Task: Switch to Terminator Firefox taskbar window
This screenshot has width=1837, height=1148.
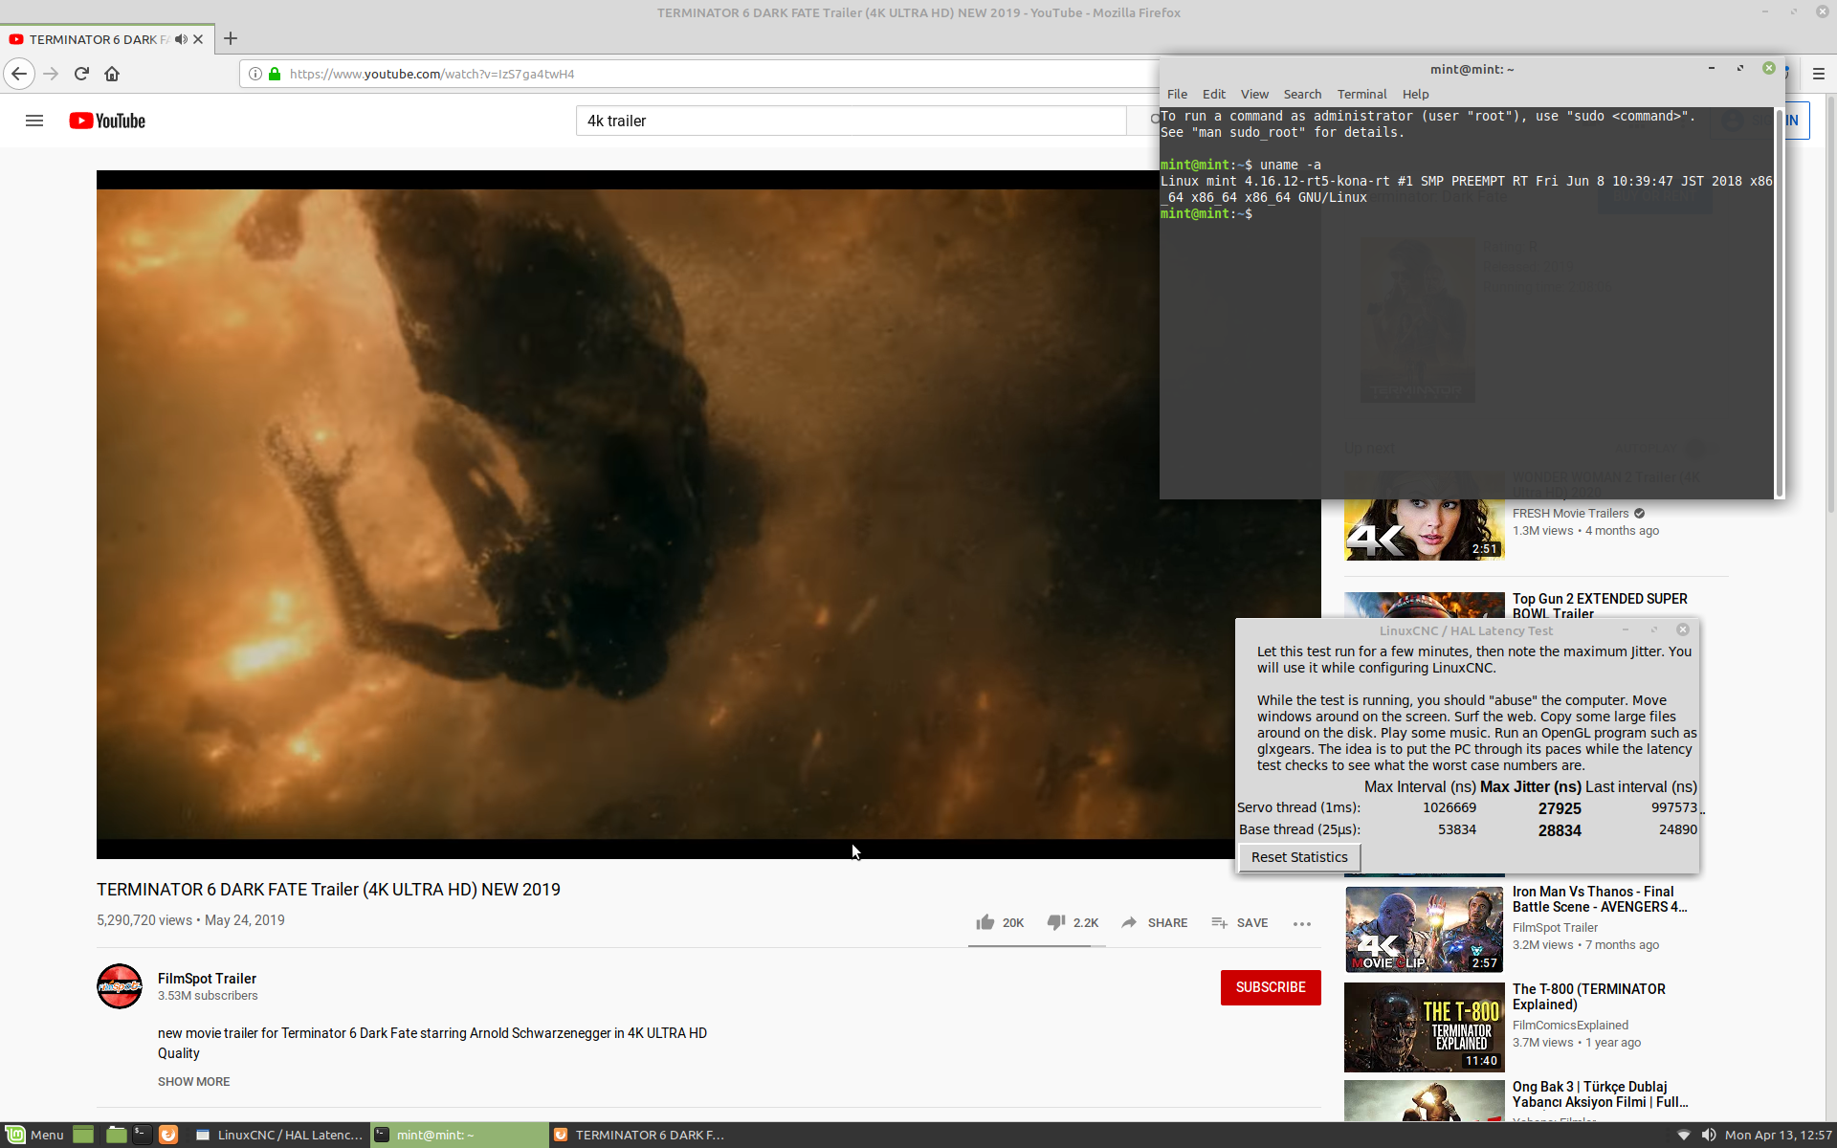Action: pos(639,1135)
